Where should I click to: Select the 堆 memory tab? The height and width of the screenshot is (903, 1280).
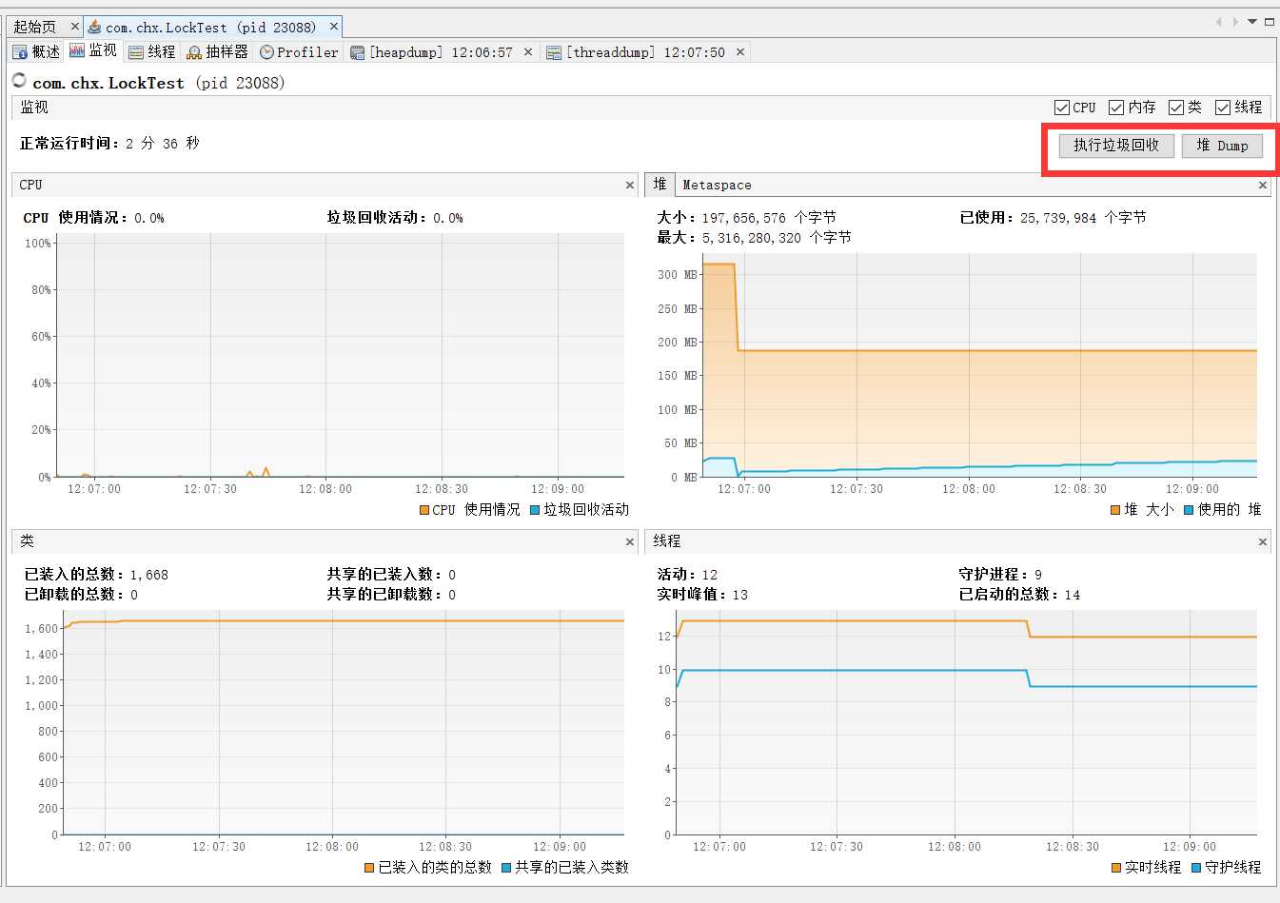(x=660, y=185)
